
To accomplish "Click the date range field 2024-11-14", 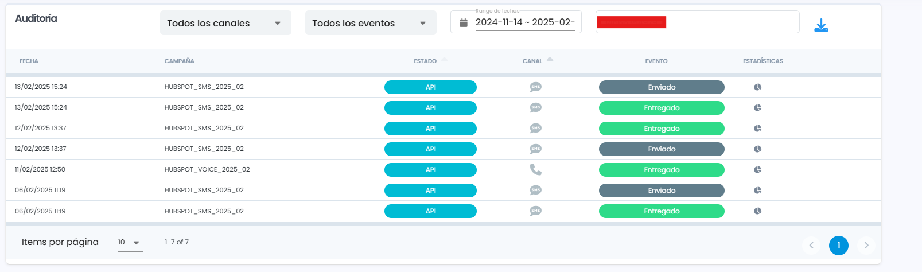I will tap(524, 22).
